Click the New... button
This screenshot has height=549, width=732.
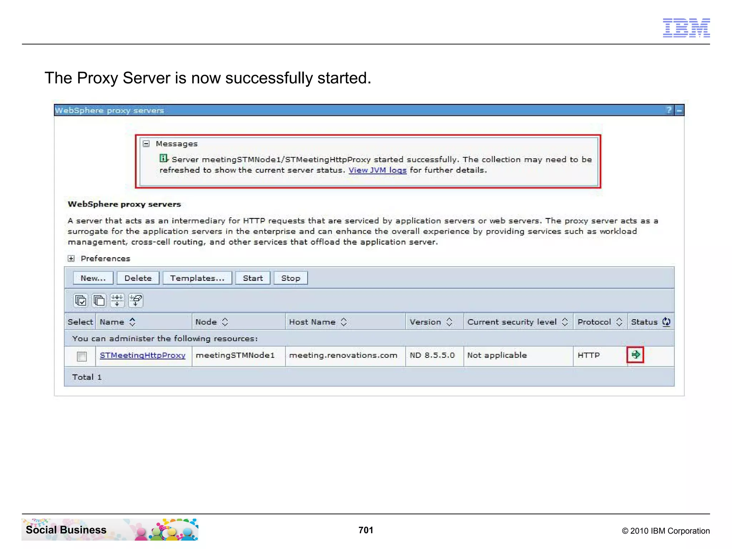point(93,278)
